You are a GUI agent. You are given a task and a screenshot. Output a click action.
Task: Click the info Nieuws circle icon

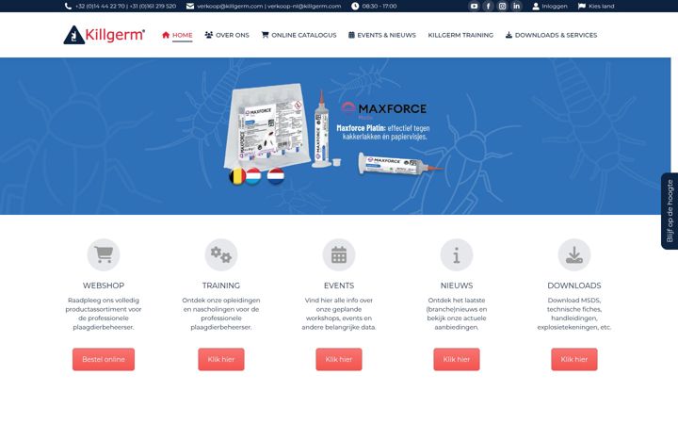point(457,254)
